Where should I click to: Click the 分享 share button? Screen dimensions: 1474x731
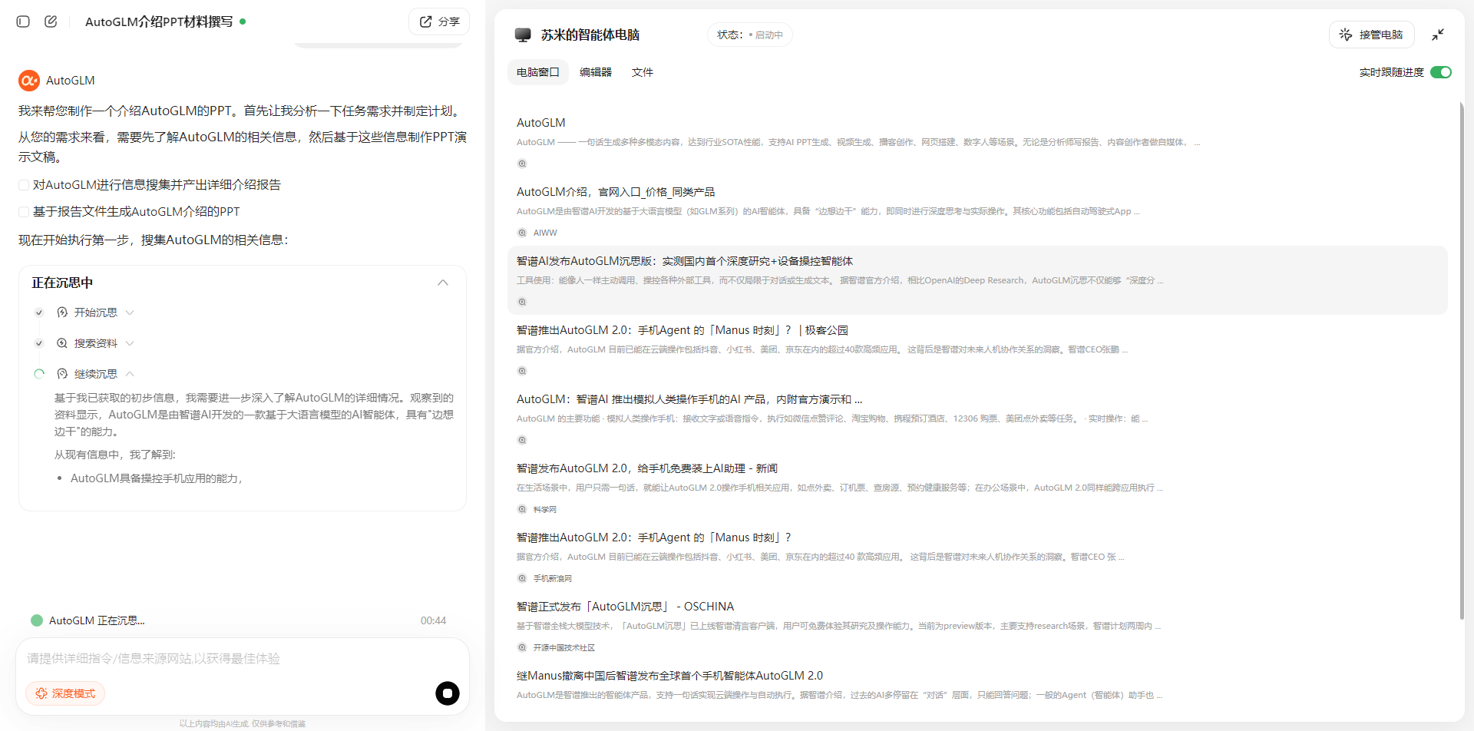coord(439,21)
